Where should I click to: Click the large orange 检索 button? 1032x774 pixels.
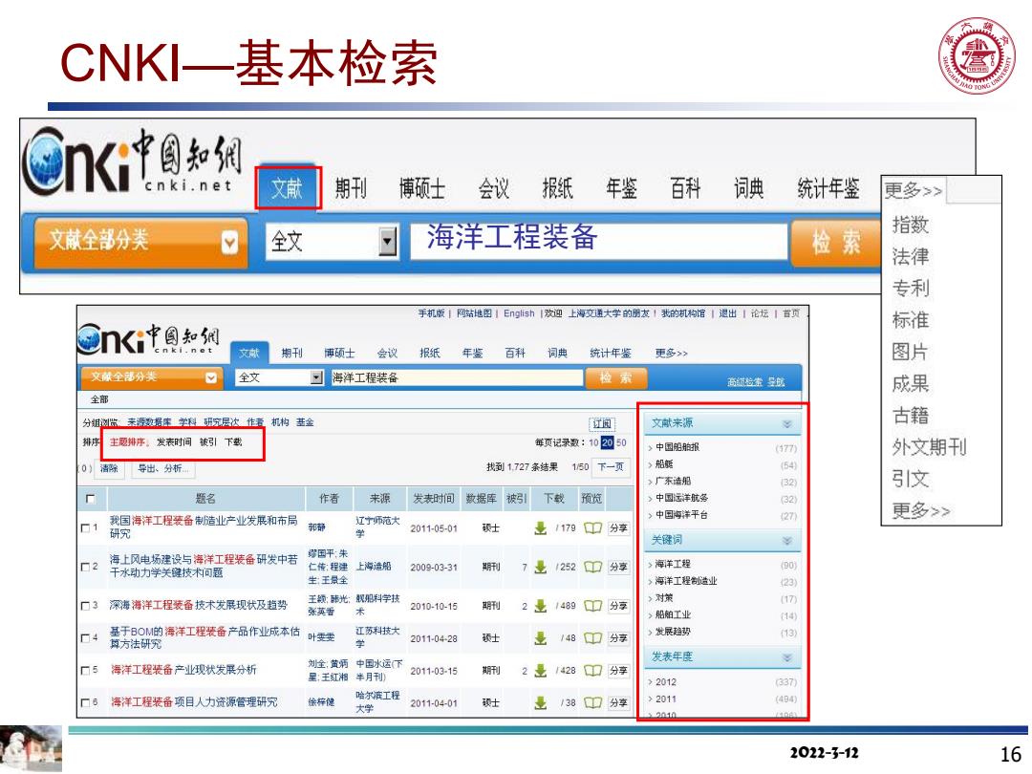(835, 242)
